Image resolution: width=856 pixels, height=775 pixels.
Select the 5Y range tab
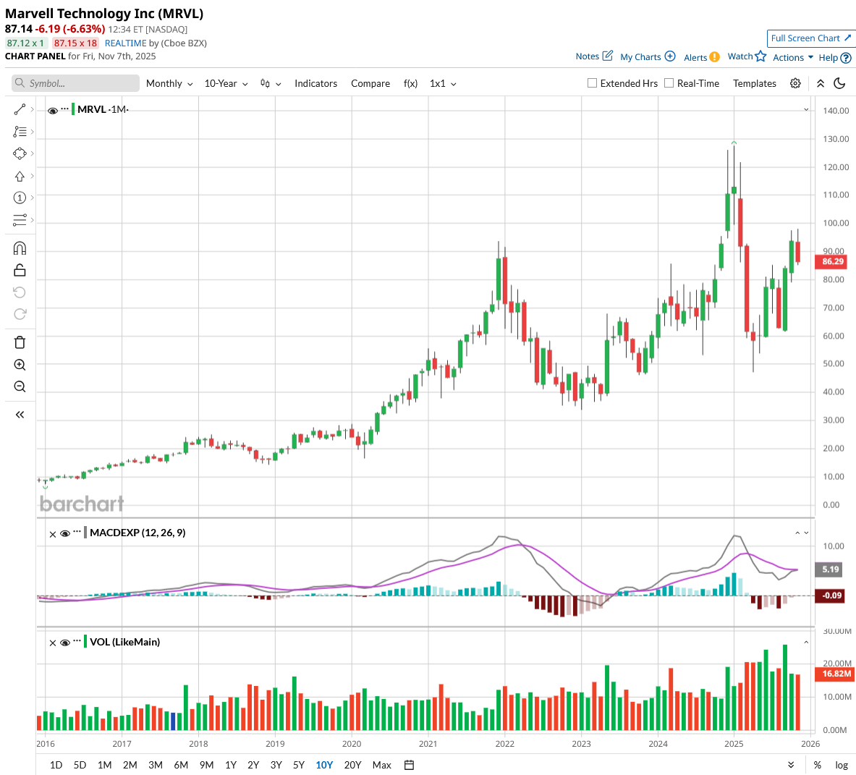[x=299, y=765]
